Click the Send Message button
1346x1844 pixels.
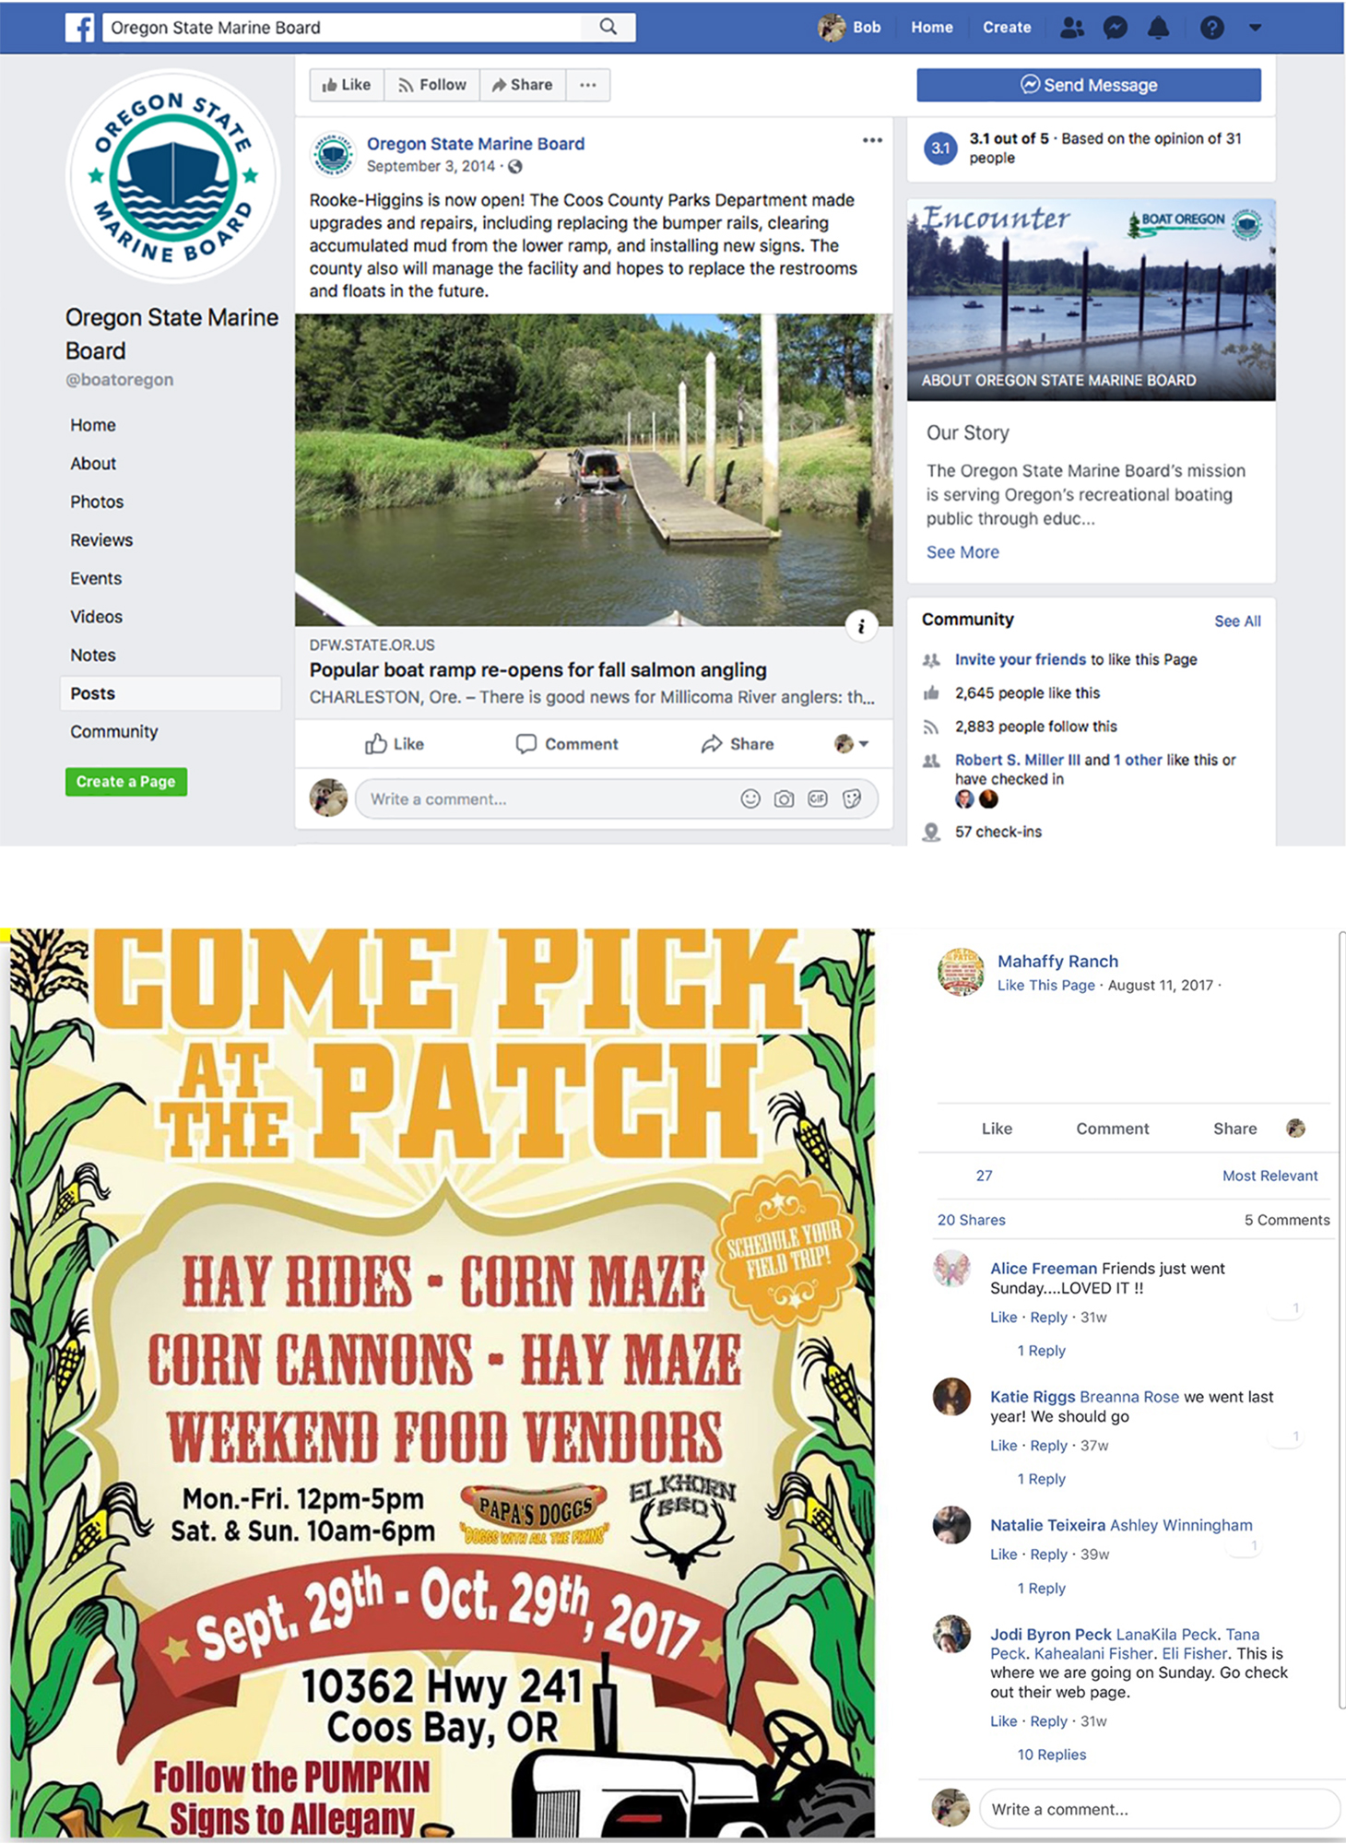[x=1089, y=85]
